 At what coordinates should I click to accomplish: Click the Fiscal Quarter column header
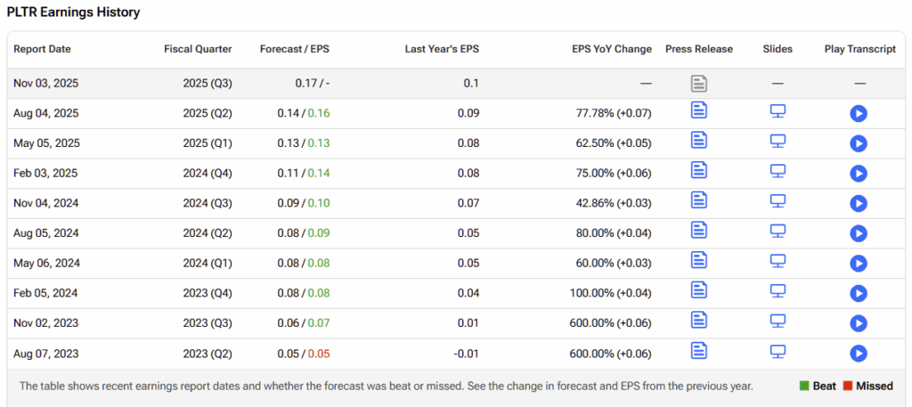click(x=198, y=49)
